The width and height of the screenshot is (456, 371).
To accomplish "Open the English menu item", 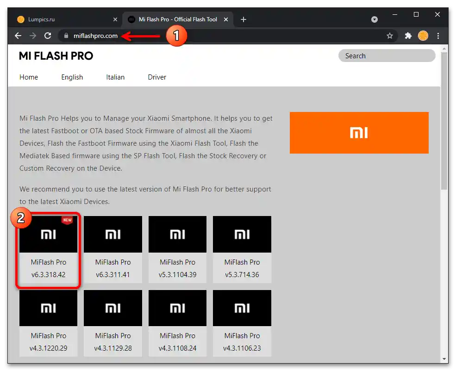I will click(72, 77).
